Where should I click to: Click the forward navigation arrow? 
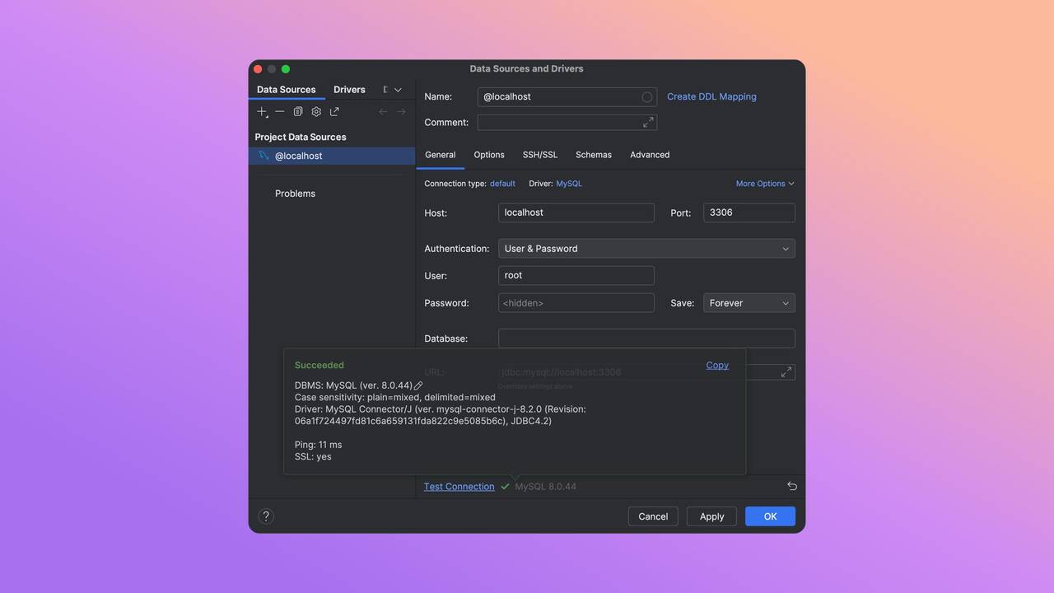[401, 111]
